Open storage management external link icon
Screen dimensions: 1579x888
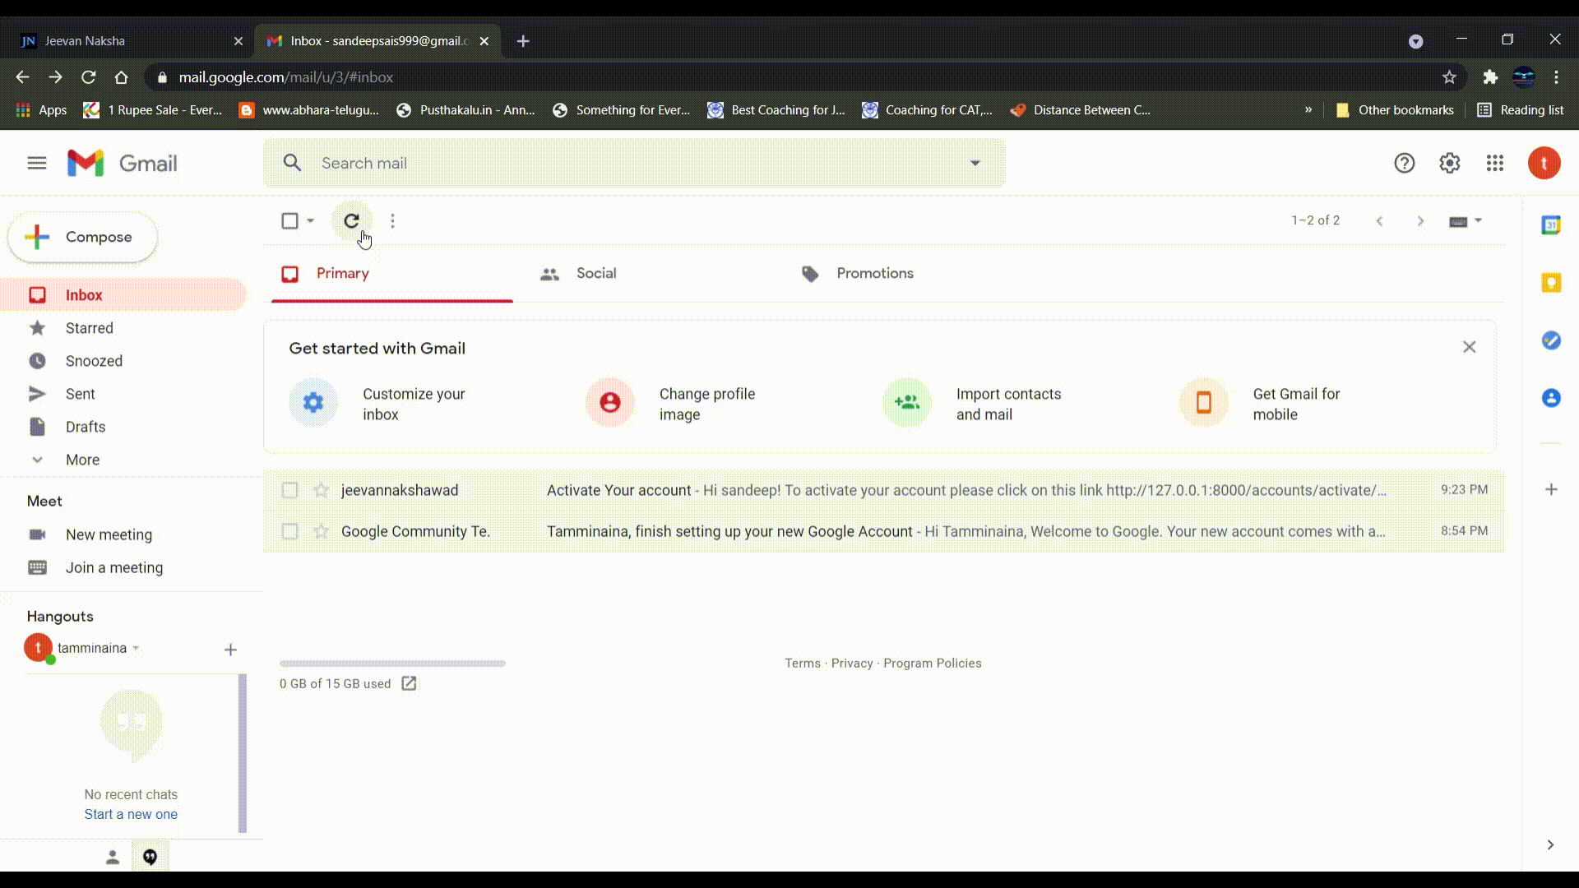pyautogui.click(x=409, y=683)
